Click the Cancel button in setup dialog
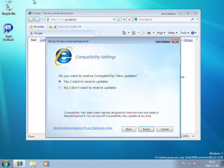This screenshot has height=168, width=224. tap(164, 129)
